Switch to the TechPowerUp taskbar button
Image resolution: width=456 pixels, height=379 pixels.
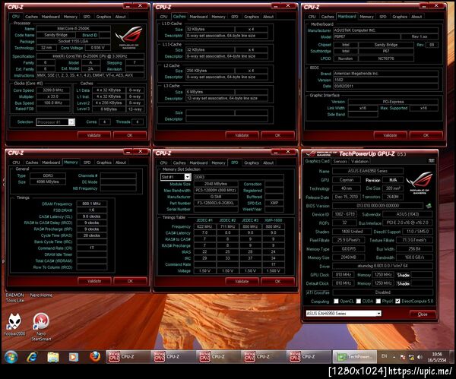[x=354, y=357]
